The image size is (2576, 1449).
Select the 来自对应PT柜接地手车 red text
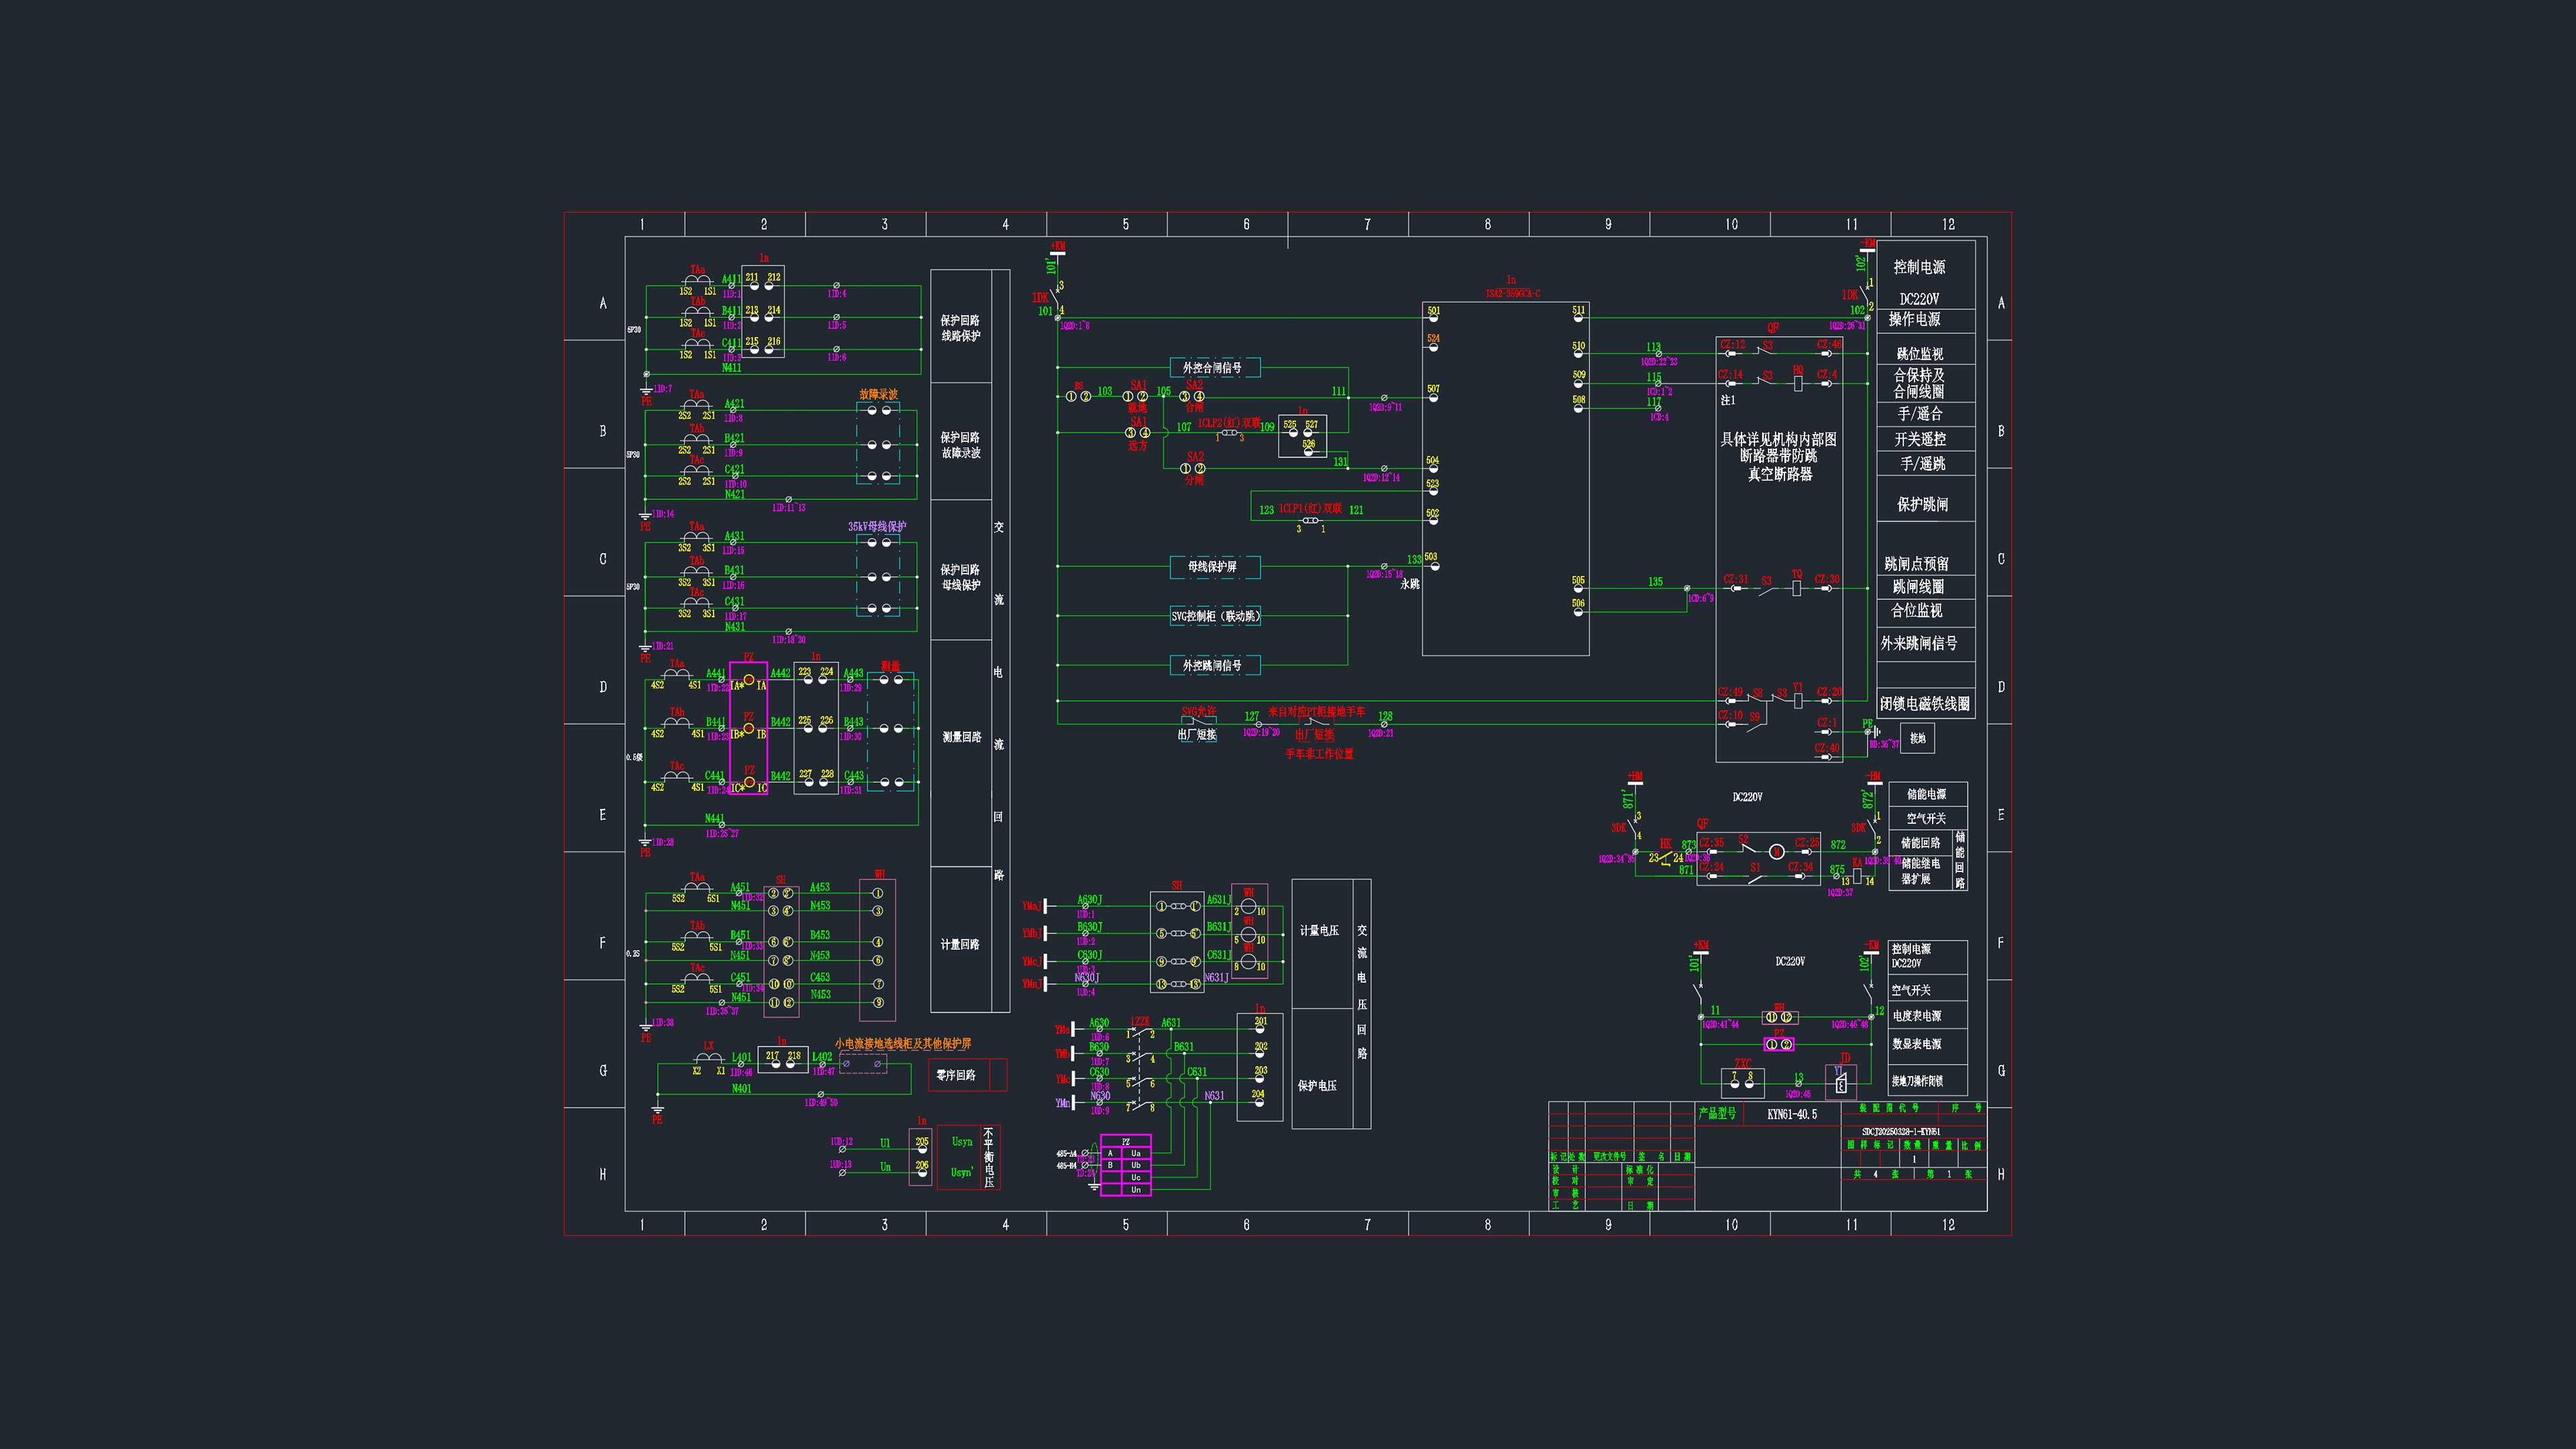(1316, 712)
